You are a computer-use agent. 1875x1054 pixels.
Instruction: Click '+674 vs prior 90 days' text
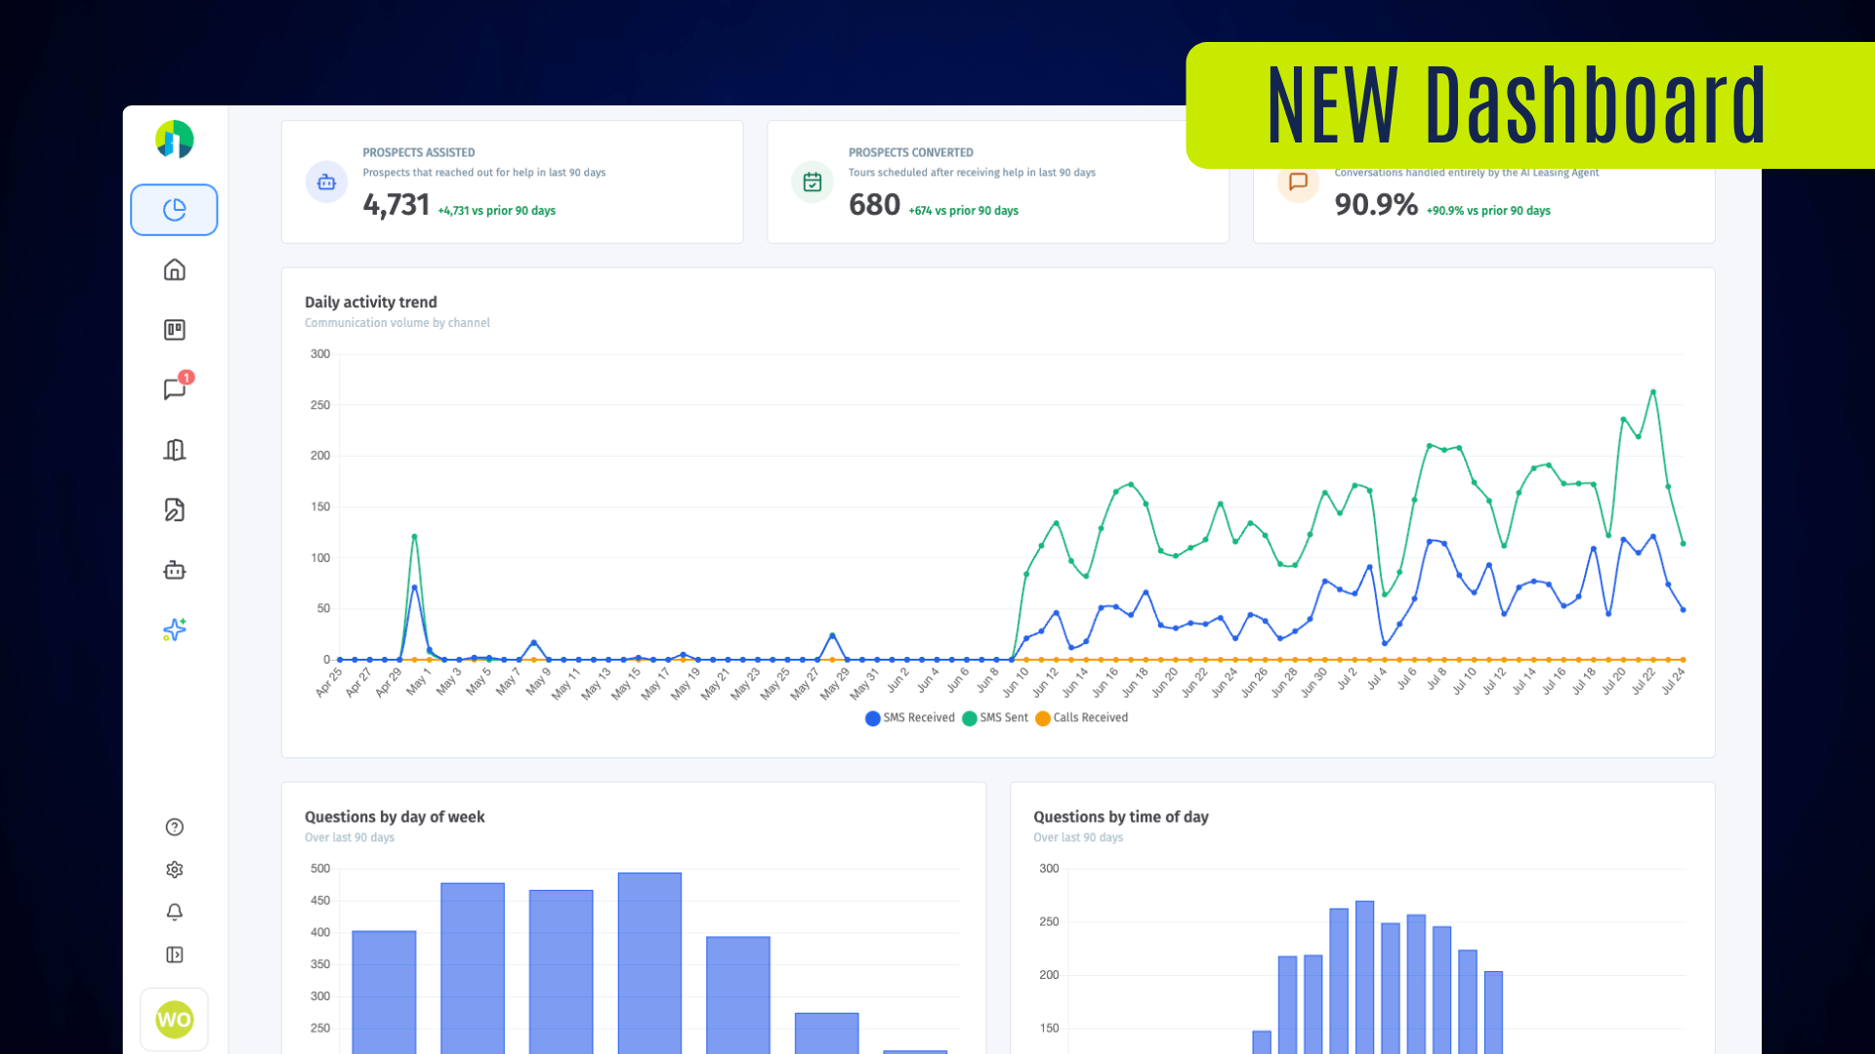963,211
